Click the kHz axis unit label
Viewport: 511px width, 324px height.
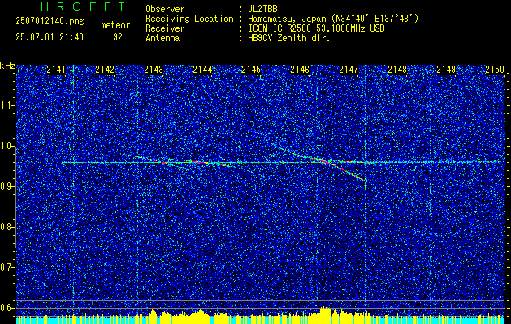point(7,66)
